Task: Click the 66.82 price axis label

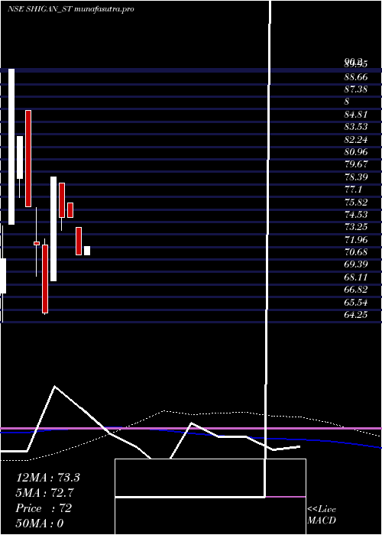Action: point(356,290)
